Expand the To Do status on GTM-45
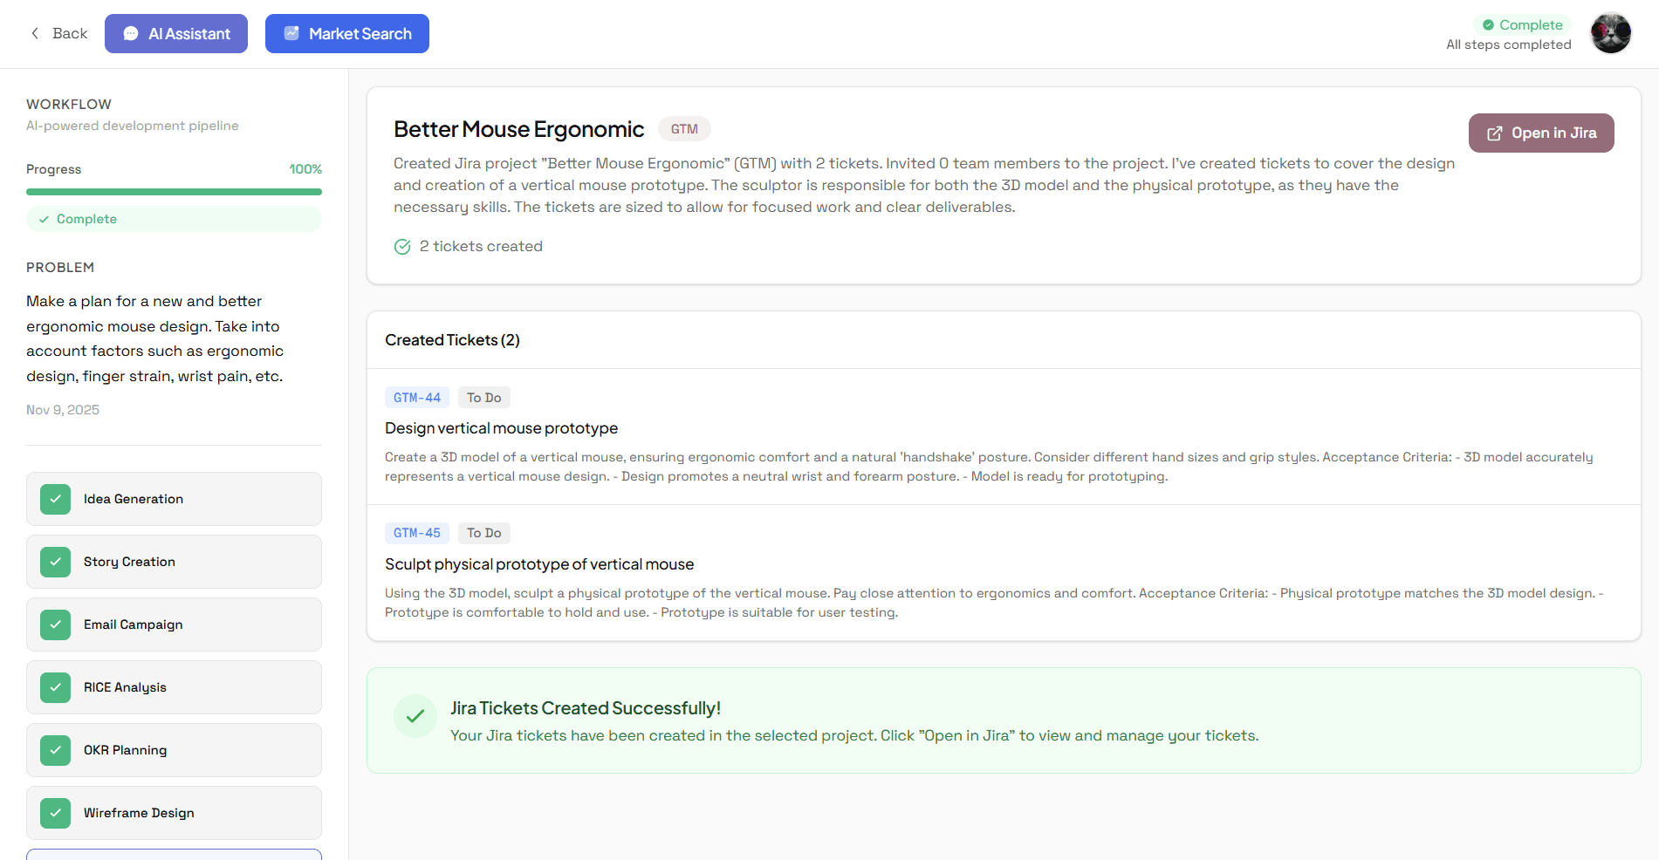Image resolution: width=1659 pixels, height=860 pixels. (483, 532)
